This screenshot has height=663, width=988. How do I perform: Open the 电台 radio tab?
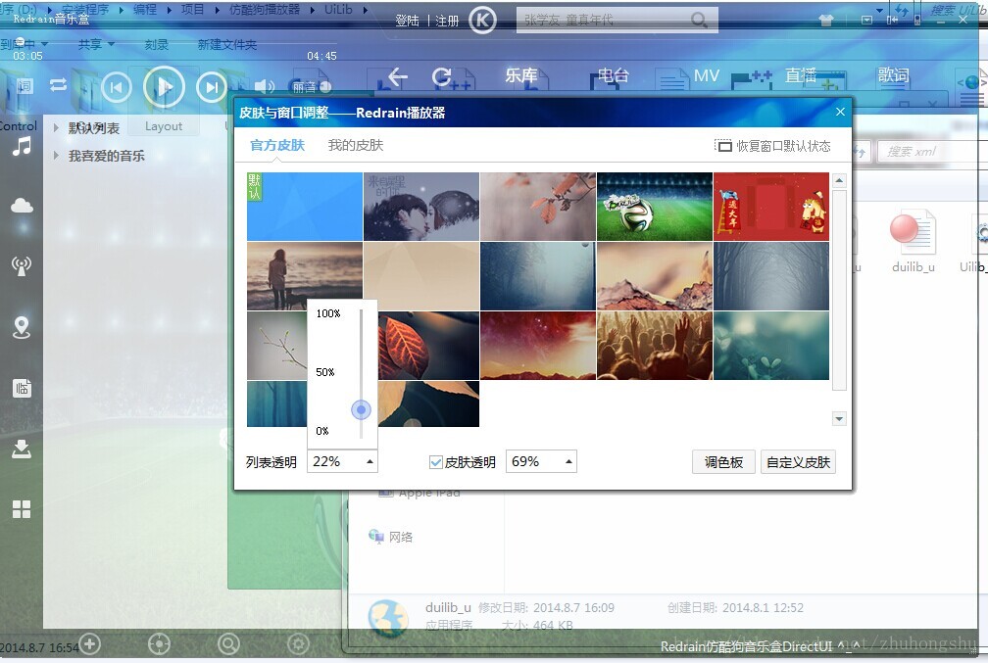[x=614, y=75]
